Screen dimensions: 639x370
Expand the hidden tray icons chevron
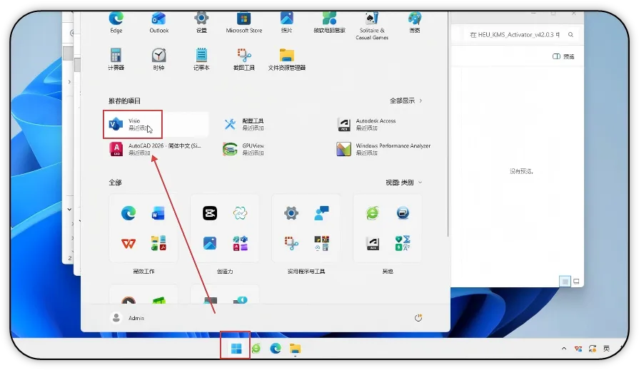click(564, 349)
